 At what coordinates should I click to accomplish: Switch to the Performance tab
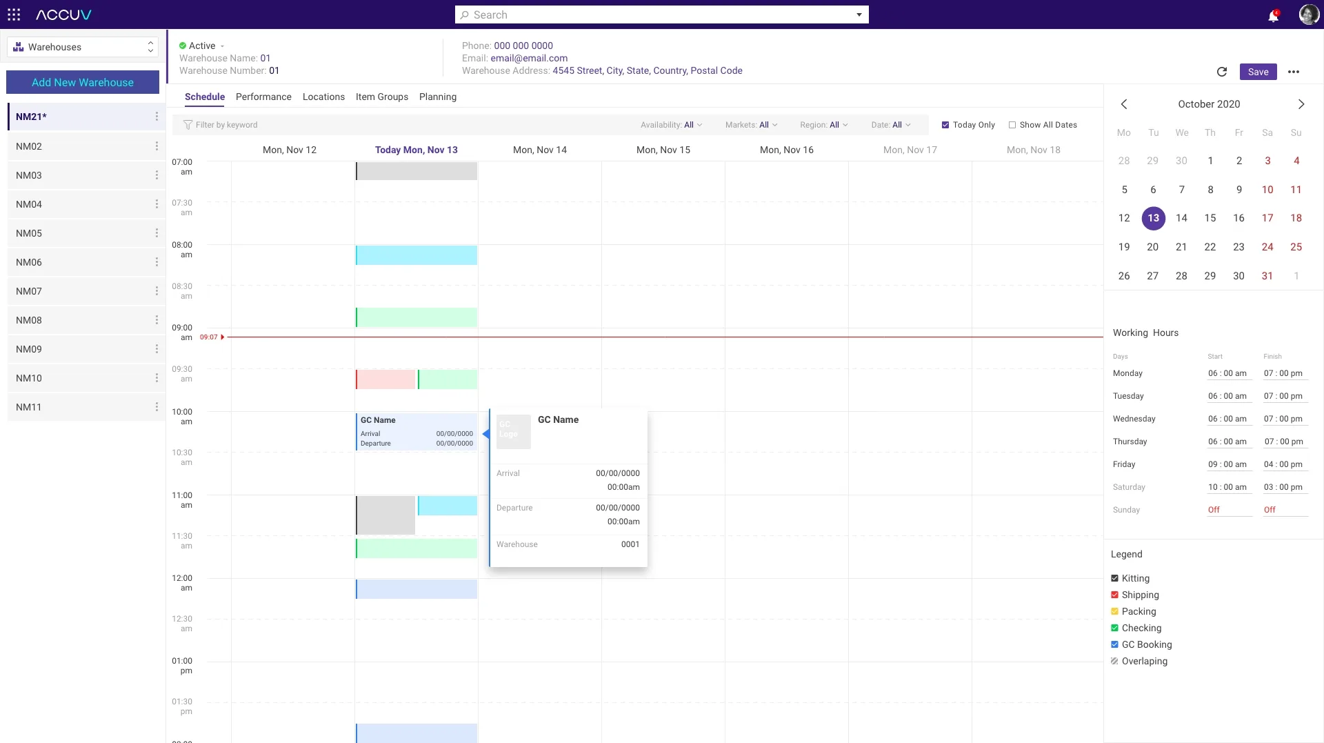pyautogui.click(x=263, y=97)
